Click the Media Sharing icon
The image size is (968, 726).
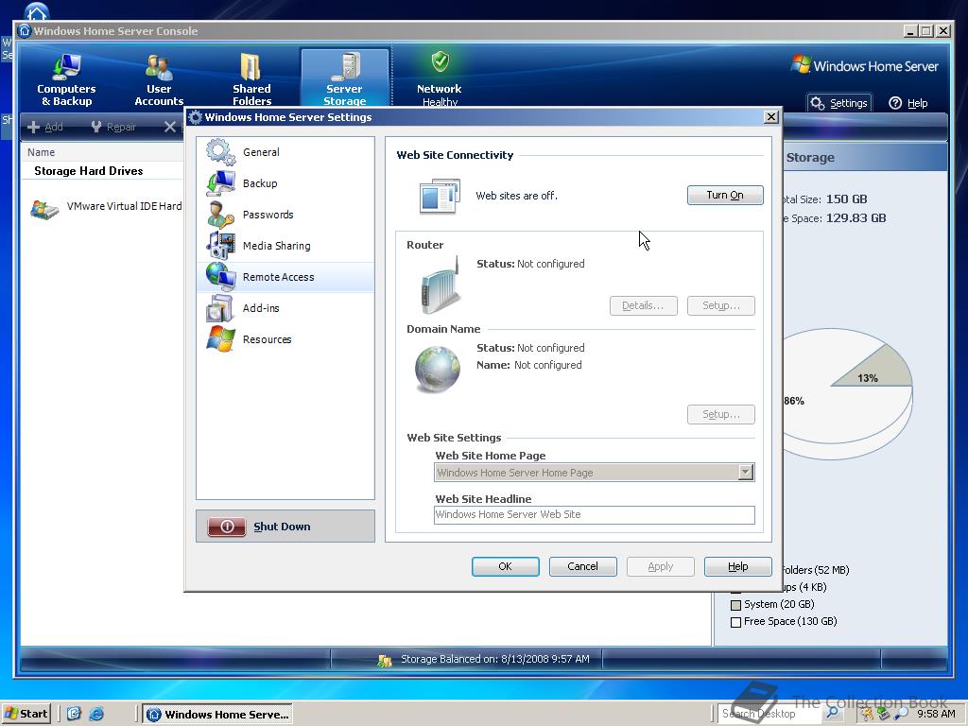[220, 246]
